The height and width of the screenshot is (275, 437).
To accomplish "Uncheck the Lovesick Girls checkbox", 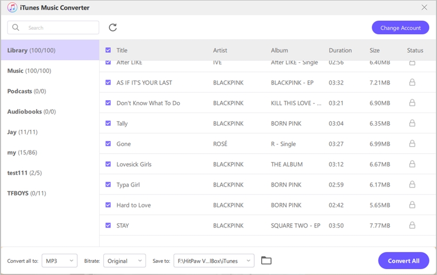I will click(x=108, y=164).
